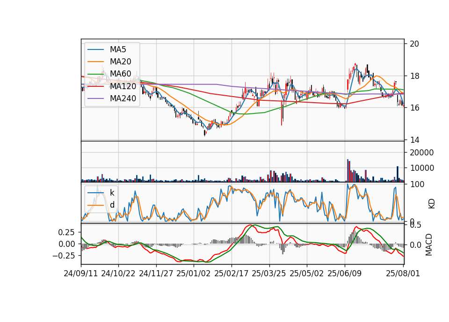Screen dimensions: 449x322
Task: Click the price axis value 18
Action: pos(414,76)
